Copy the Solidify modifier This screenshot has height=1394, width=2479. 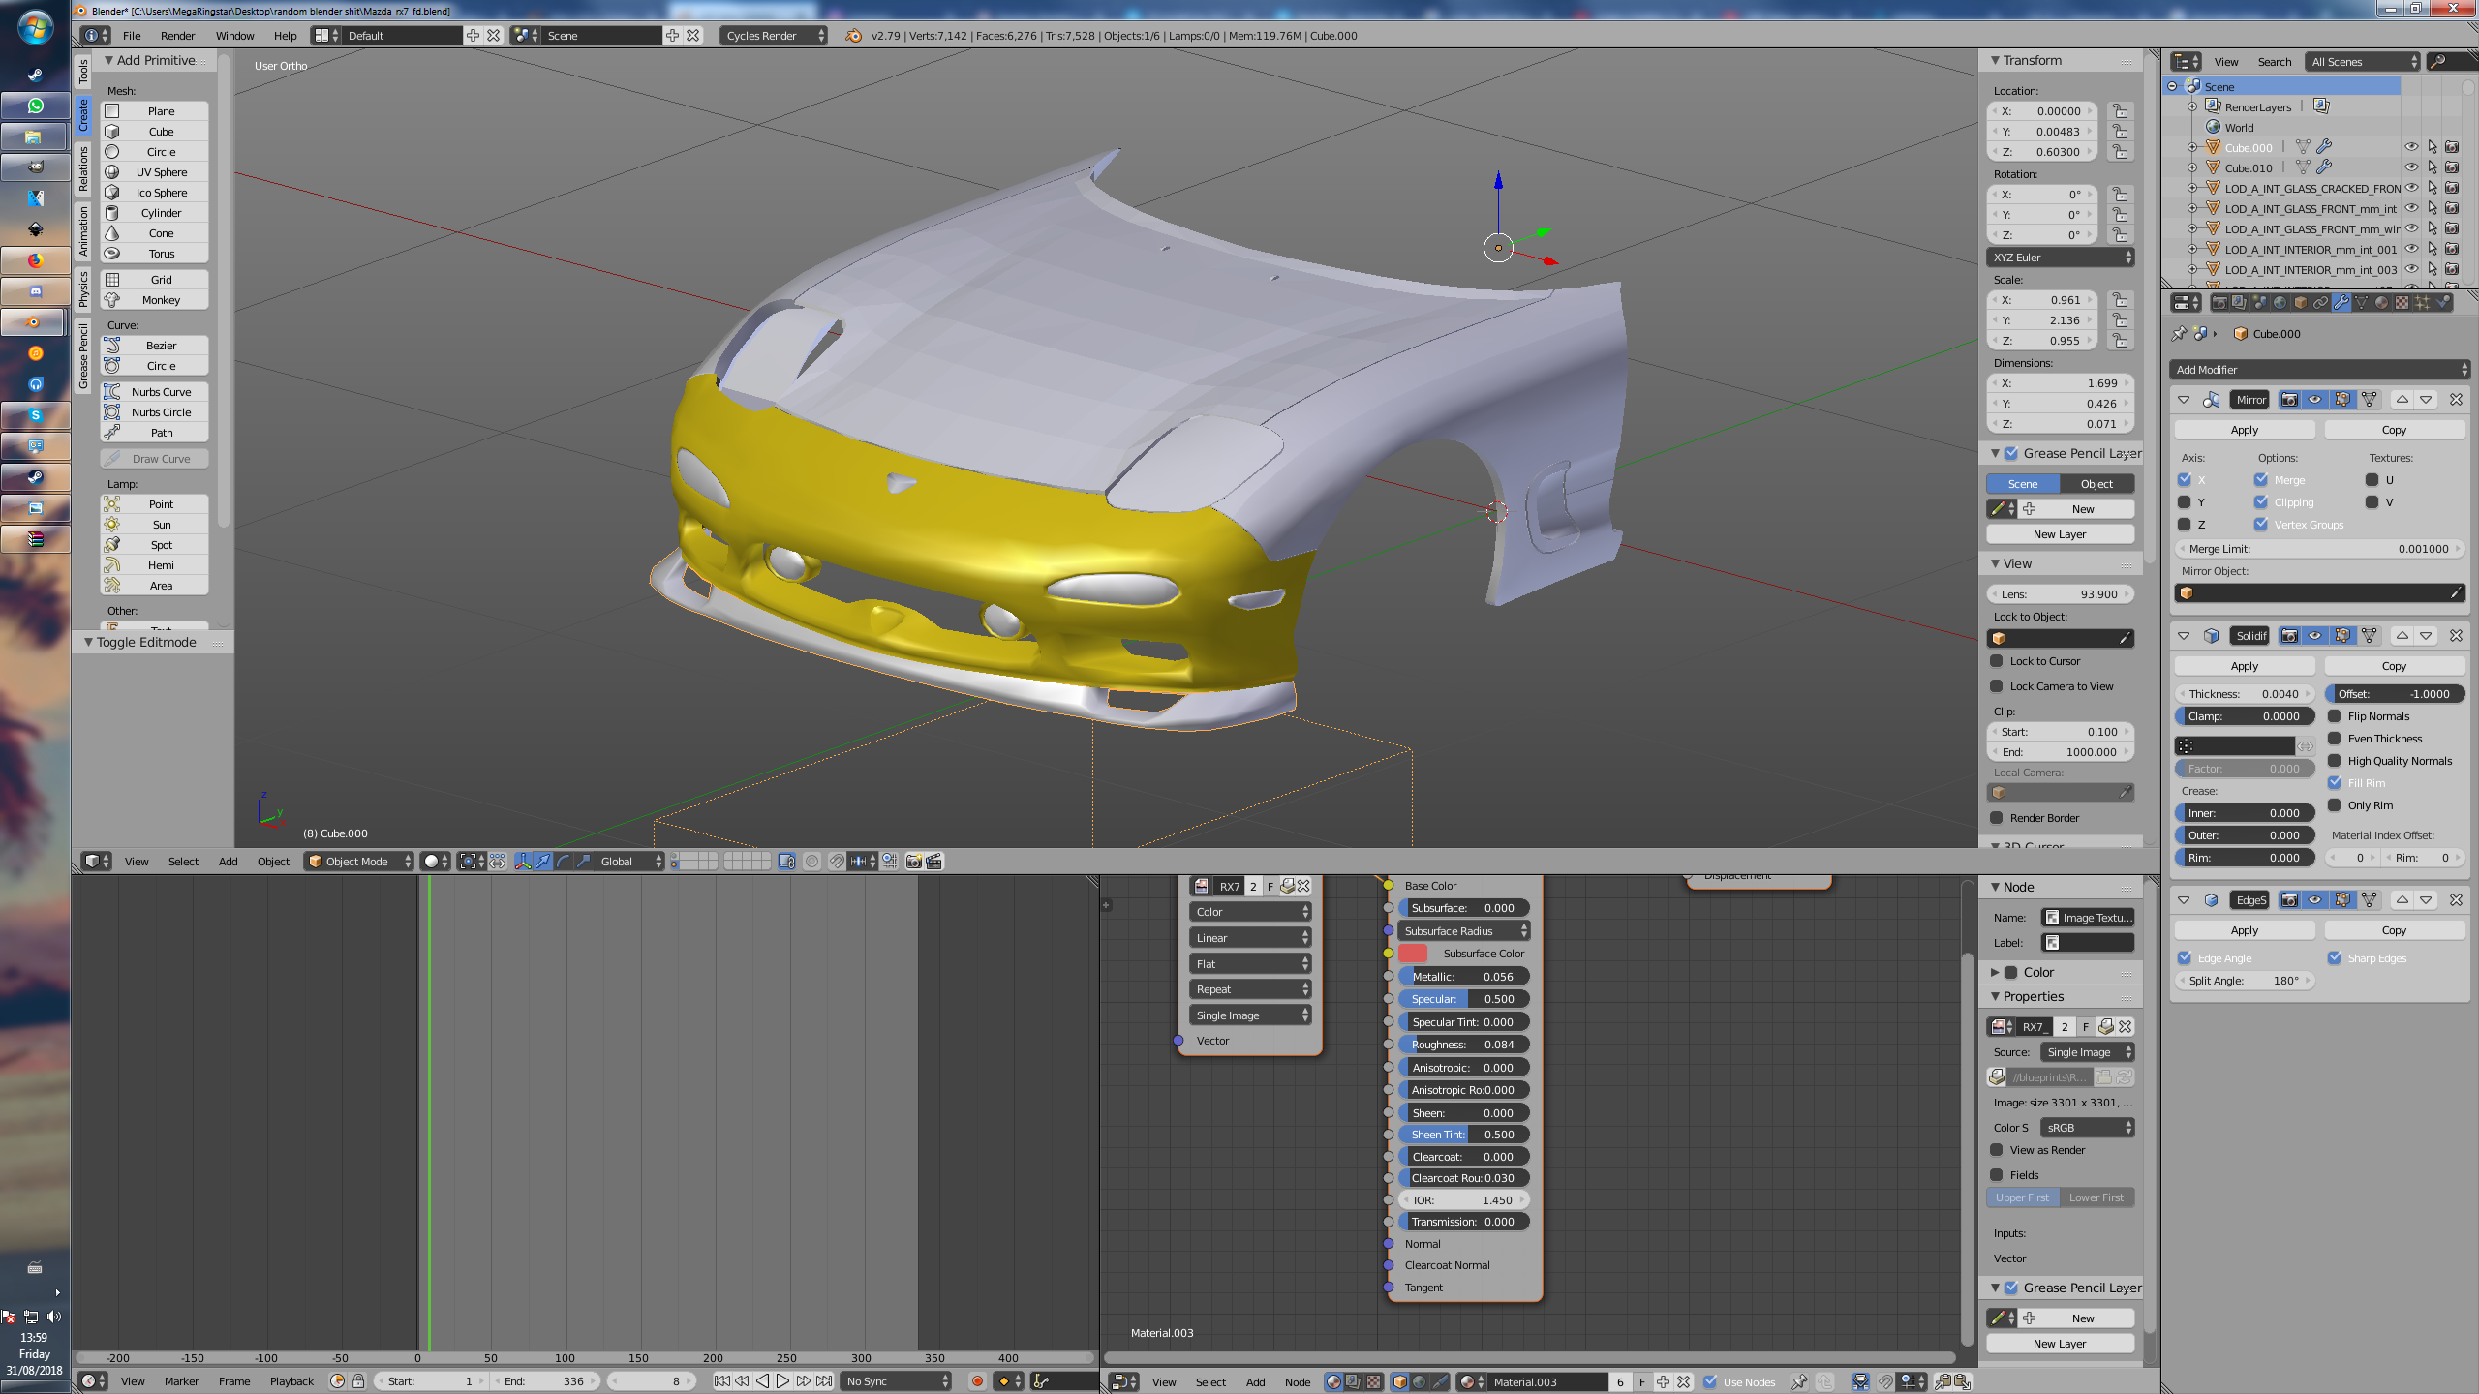(x=2394, y=666)
